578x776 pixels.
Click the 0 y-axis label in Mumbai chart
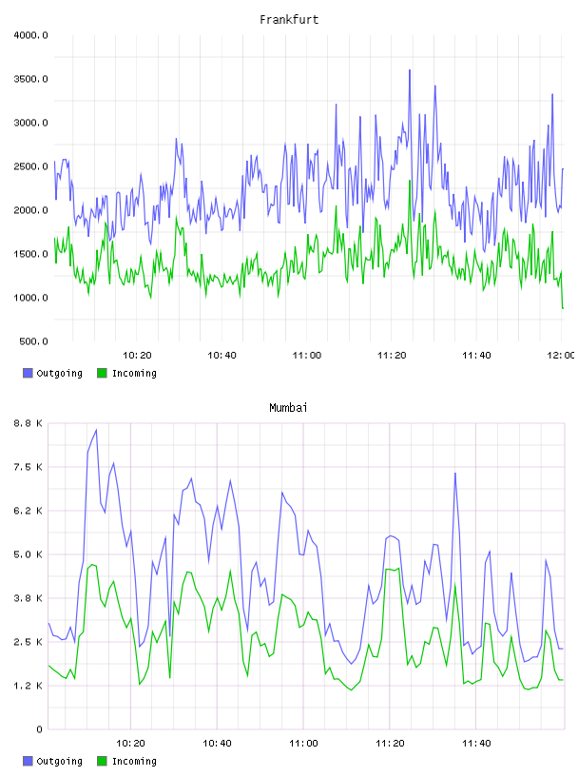point(40,729)
